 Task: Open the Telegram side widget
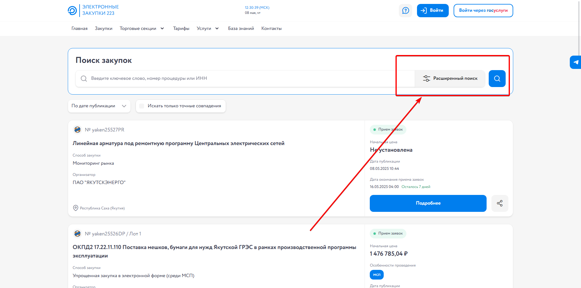[x=576, y=62]
